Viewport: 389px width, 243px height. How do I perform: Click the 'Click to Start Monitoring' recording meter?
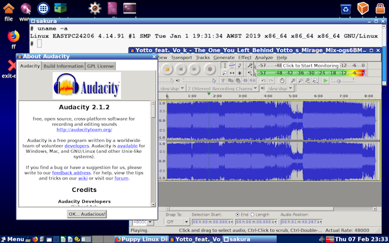click(311, 65)
